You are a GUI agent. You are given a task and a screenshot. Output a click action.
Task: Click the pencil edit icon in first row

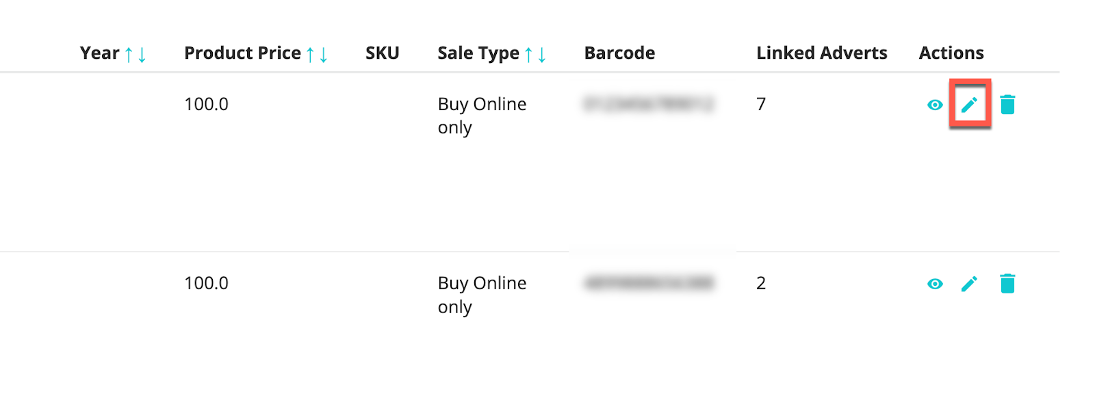tap(969, 105)
